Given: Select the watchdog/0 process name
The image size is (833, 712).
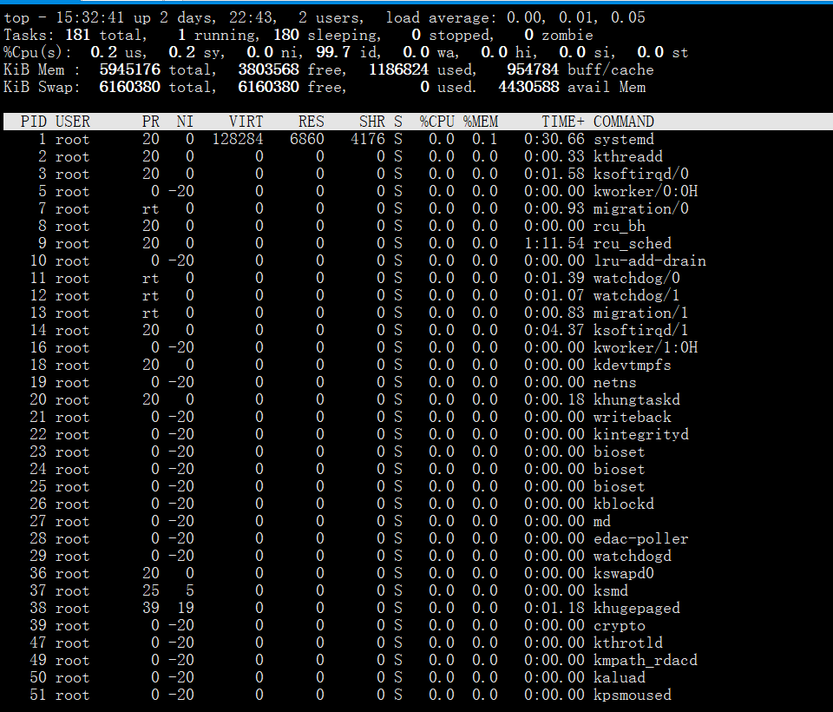Looking at the screenshot, I should pos(636,278).
